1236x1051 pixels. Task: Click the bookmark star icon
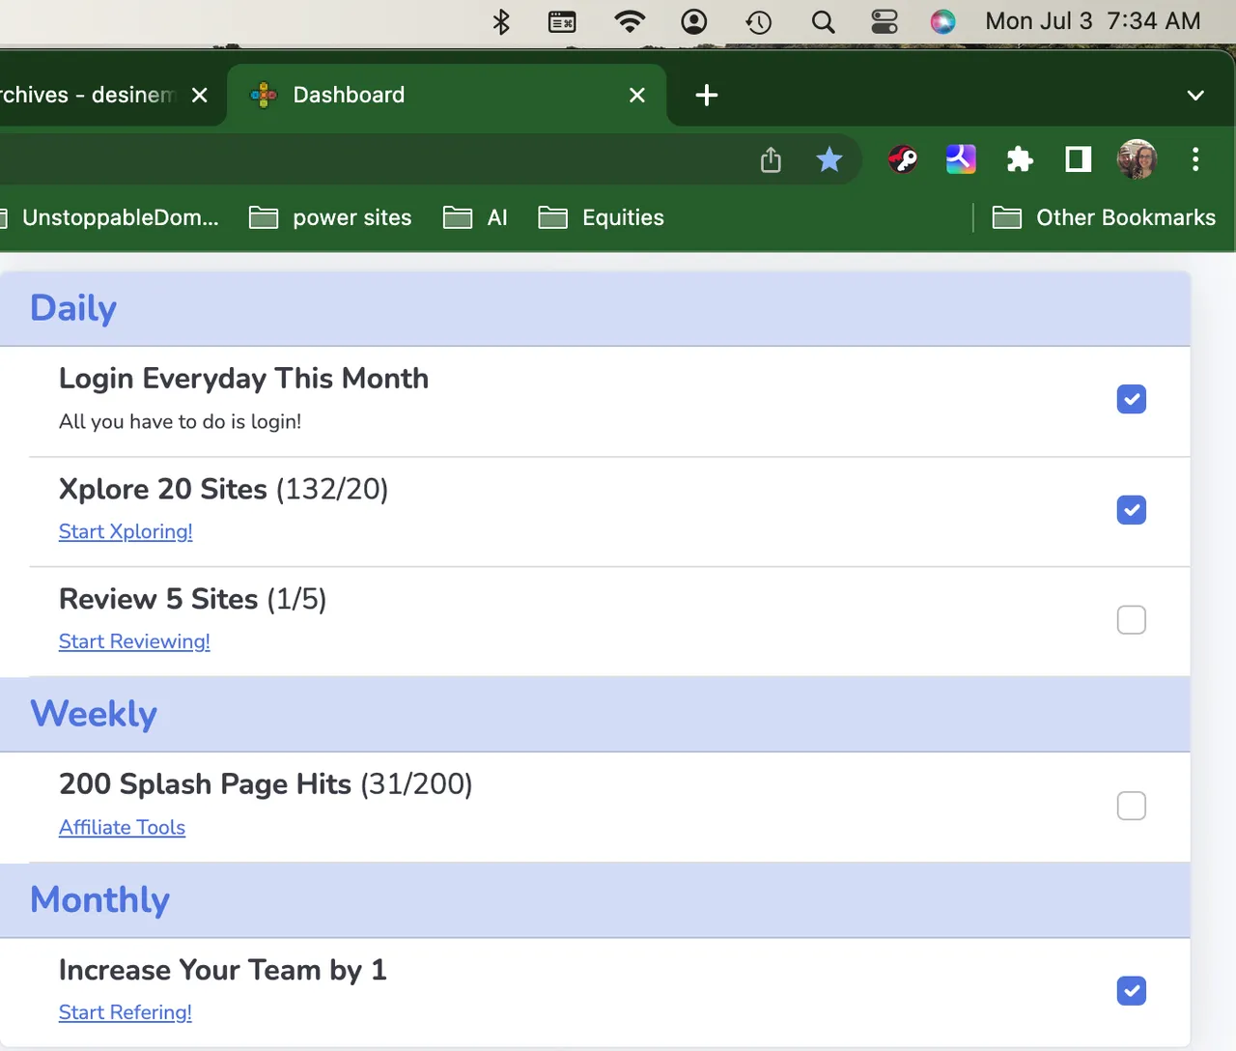(x=829, y=159)
